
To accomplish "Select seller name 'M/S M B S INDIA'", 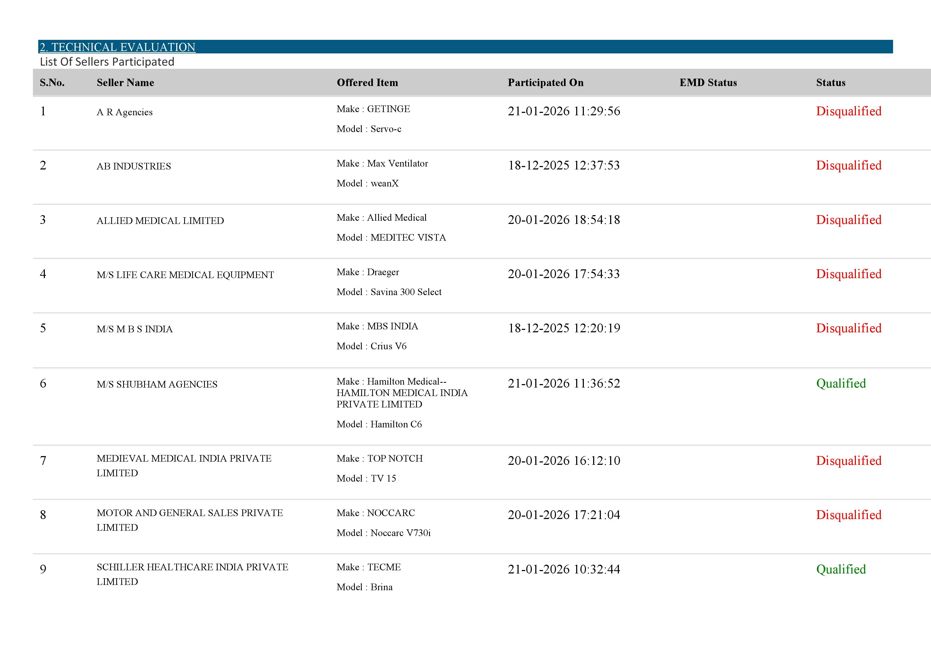I will [135, 329].
